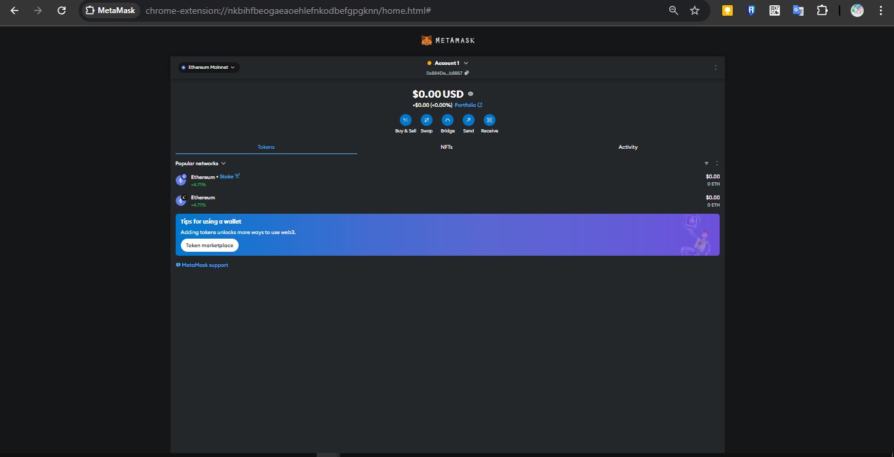This screenshot has width=894, height=457.
Task: Click the first Ethereum row's 0 ETH amount
Action: coord(713,184)
